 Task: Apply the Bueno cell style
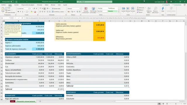(x=112, y=11)
